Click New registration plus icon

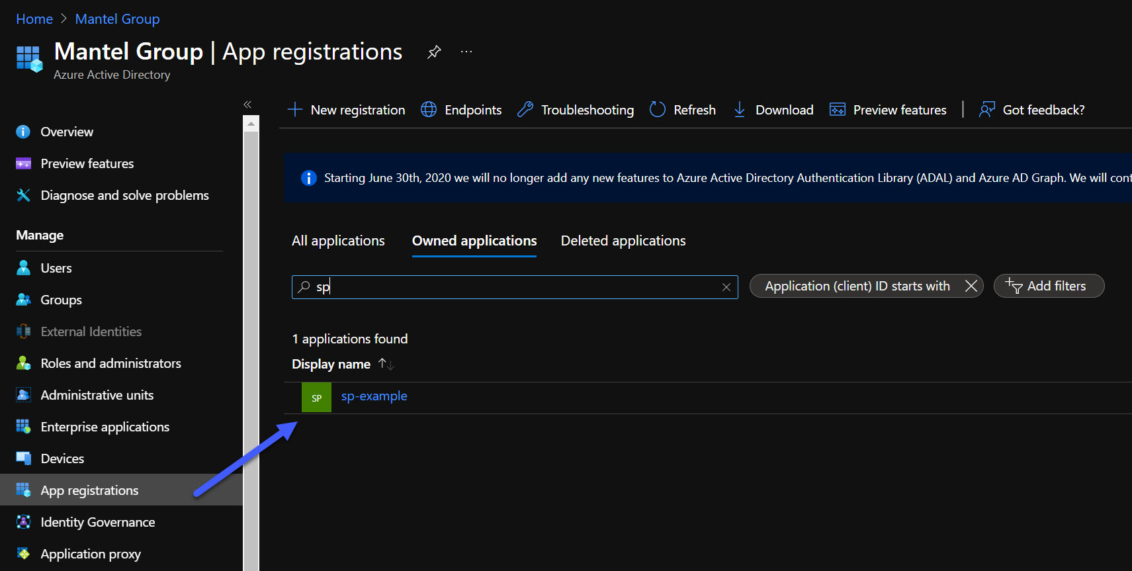[295, 110]
